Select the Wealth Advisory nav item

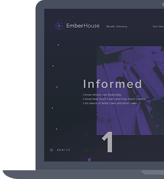pos(117,26)
